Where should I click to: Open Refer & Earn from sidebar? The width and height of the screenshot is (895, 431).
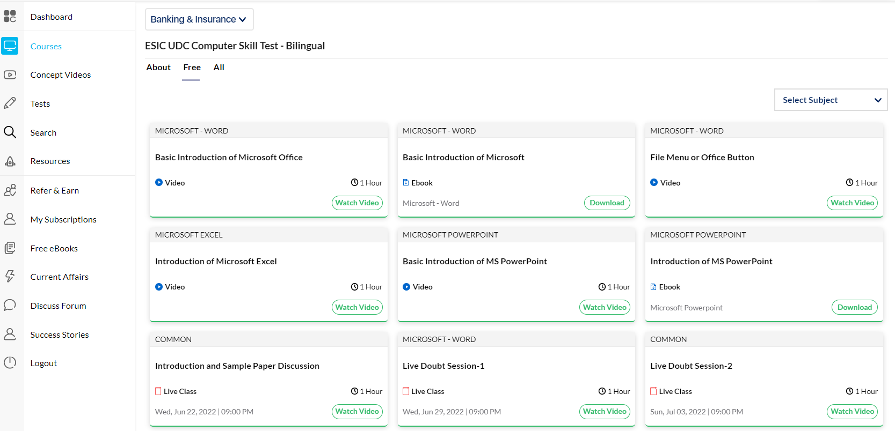click(x=55, y=190)
